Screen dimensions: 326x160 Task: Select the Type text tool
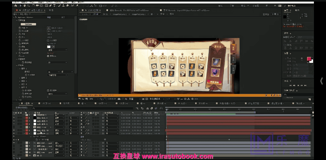tap(54, 6)
